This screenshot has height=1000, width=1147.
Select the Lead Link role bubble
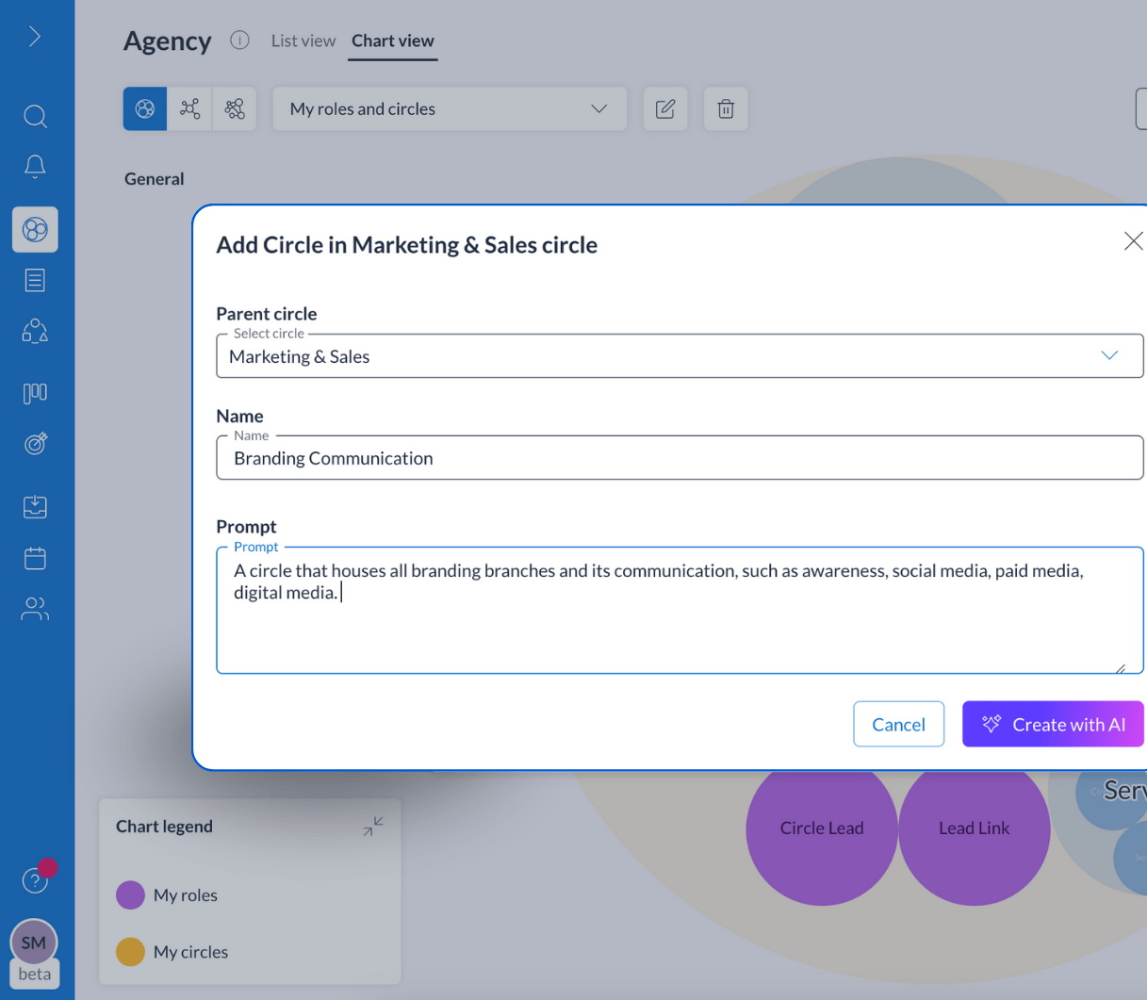974,829
